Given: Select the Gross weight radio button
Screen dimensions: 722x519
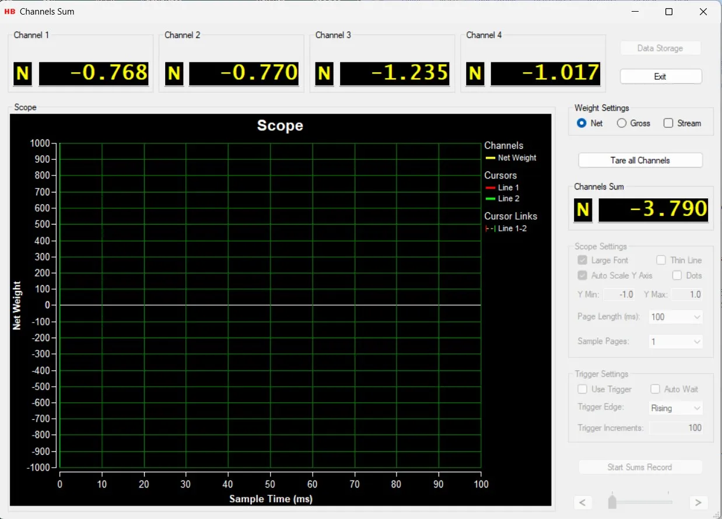Looking at the screenshot, I should point(622,123).
